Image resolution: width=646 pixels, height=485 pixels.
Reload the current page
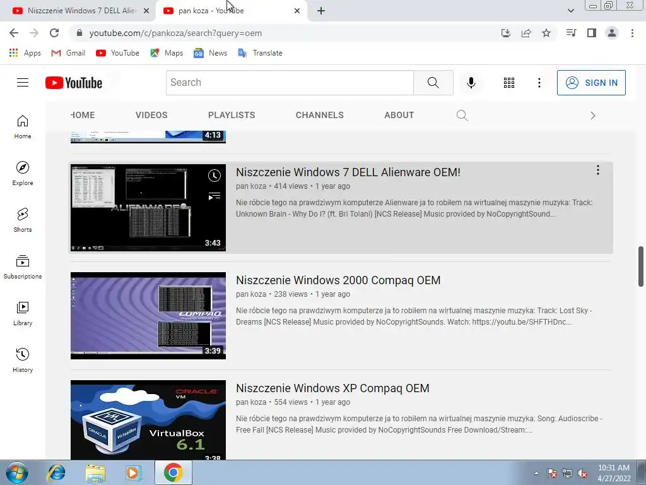coord(54,33)
